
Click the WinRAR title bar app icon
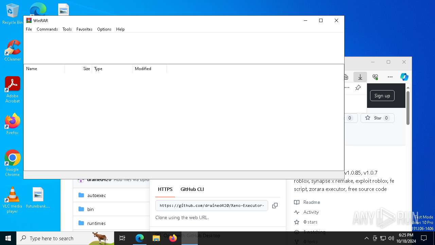coord(29,20)
